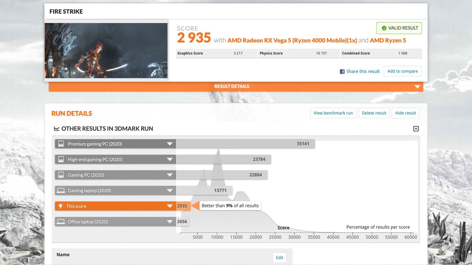Click the Physics Score label

pyautogui.click(x=271, y=53)
